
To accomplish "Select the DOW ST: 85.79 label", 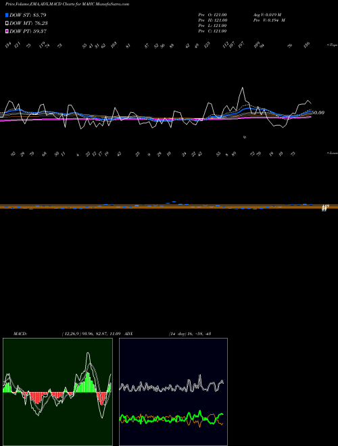I will pos(28,15).
